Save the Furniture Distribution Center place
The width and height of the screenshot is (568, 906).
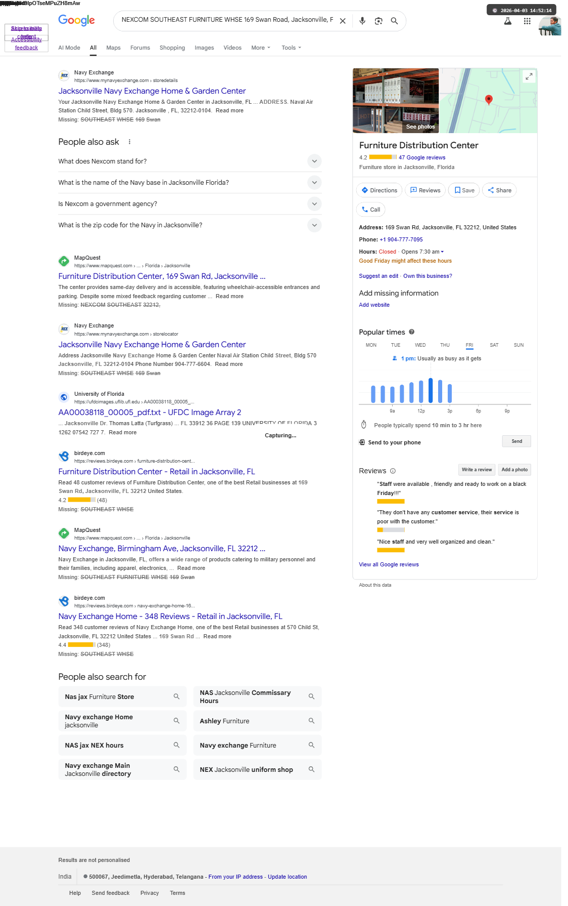click(464, 190)
